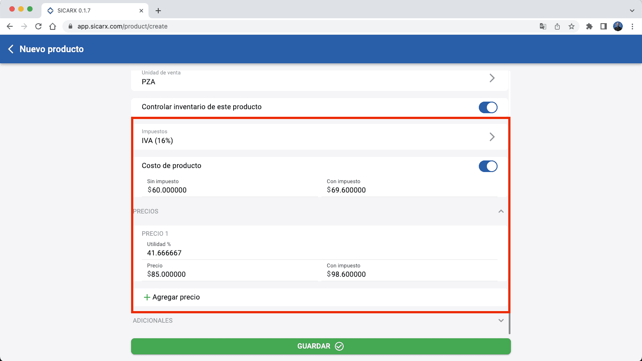Disable Controlar inventario de este producto toggle

(488, 107)
